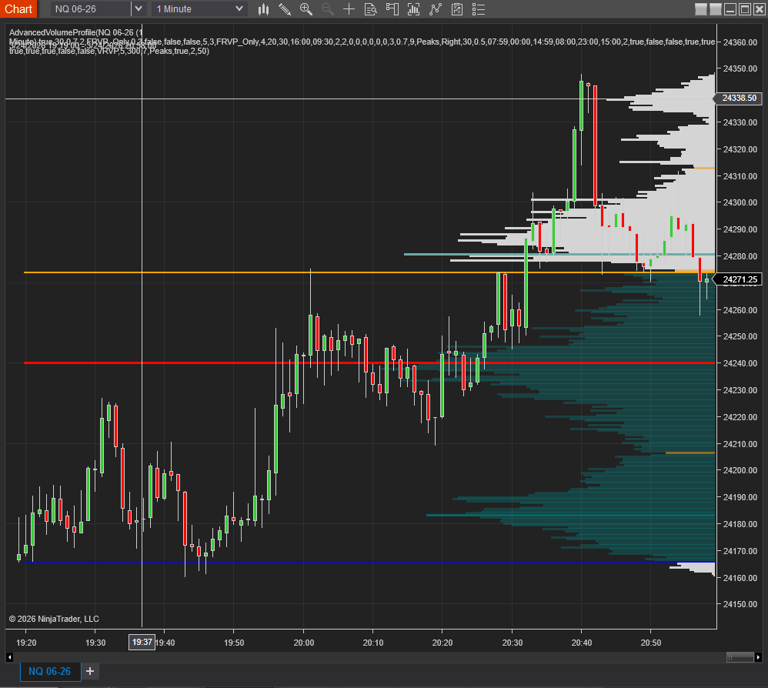Toggle the Chart Trader icon

(x=392, y=8)
